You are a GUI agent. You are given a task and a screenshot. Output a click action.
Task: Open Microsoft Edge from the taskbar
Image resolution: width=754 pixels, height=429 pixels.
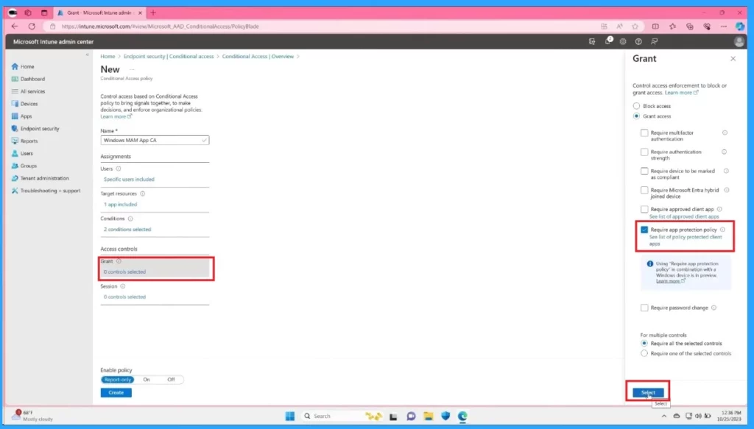tap(462, 416)
